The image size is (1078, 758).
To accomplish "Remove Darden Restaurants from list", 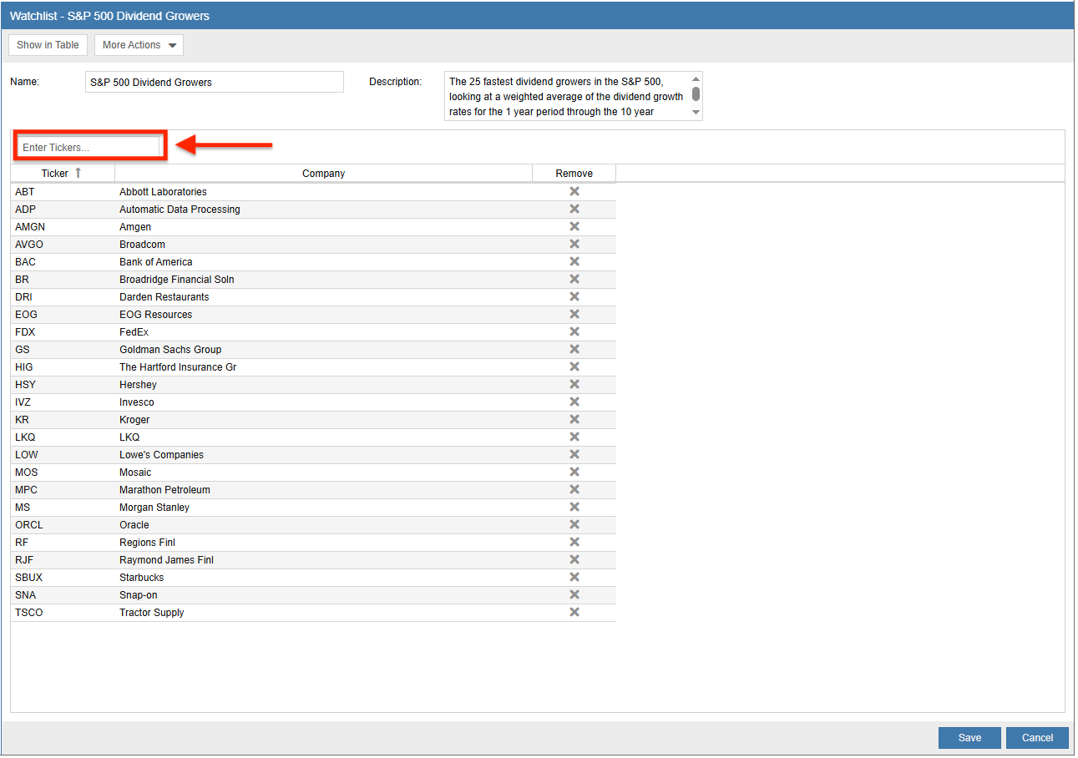I will [x=574, y=296].
